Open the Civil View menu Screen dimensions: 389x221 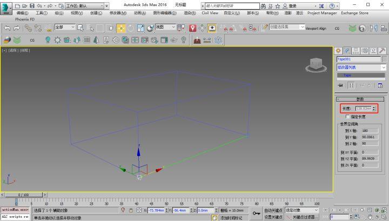210,12
